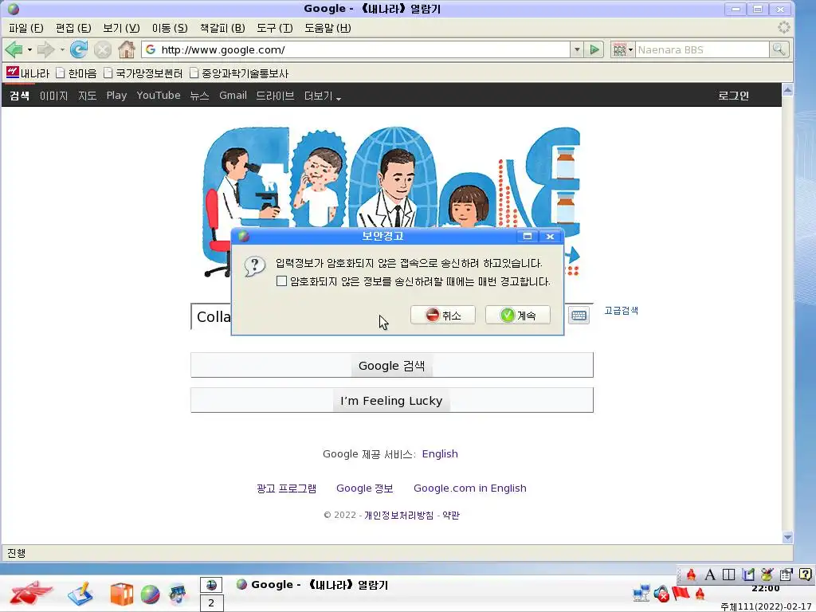Open YouTube in Google top bar
The height and width of the screenshot is (612, 816).
pos(159,96)
